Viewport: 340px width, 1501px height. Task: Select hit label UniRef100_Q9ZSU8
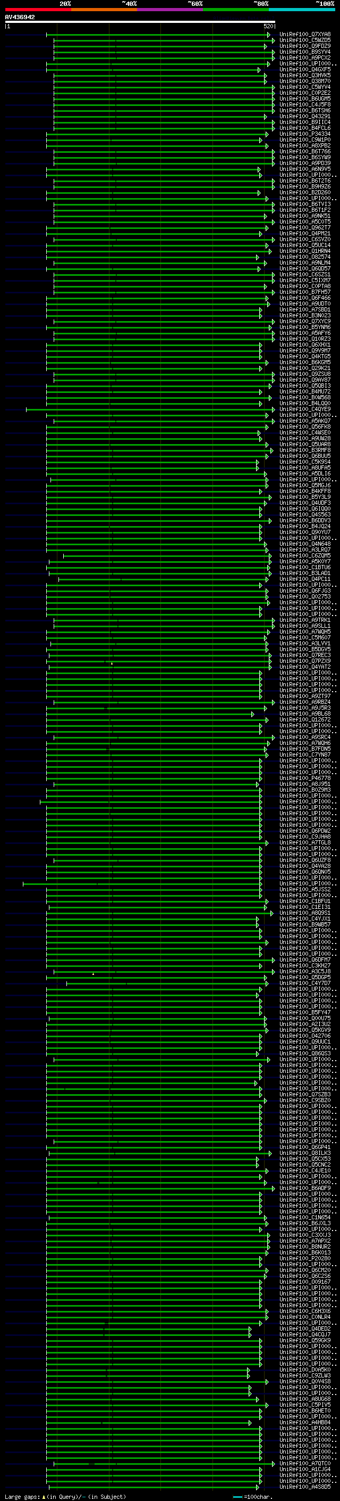[305, 374]
